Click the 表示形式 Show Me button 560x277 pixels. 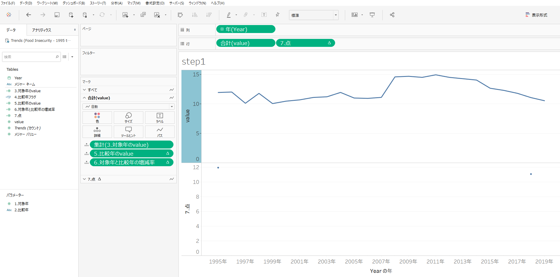[x=536, y=15]
